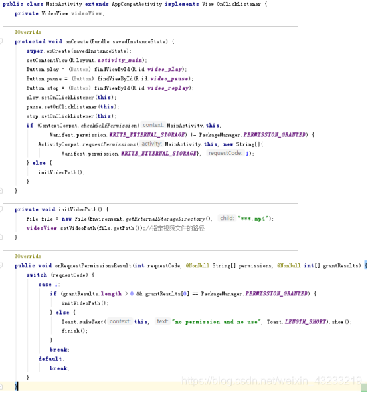
Task: Click Toast.makeText method call
Action: [x=82, y=322]
